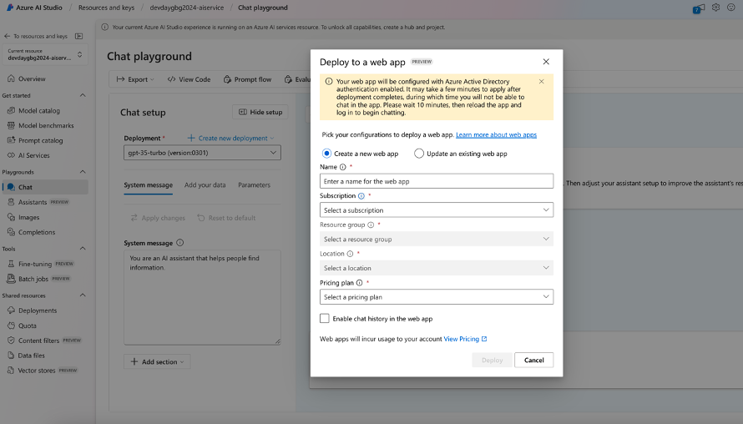Open the notifications icon in header

pyautogui.click(x=699, y=8)
